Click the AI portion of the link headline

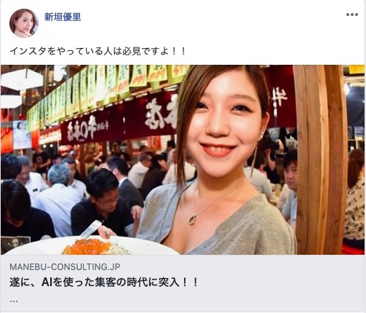(x=47, y=282)
